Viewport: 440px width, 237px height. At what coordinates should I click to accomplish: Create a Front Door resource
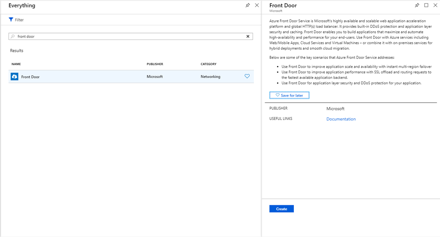tap(281, 209)
